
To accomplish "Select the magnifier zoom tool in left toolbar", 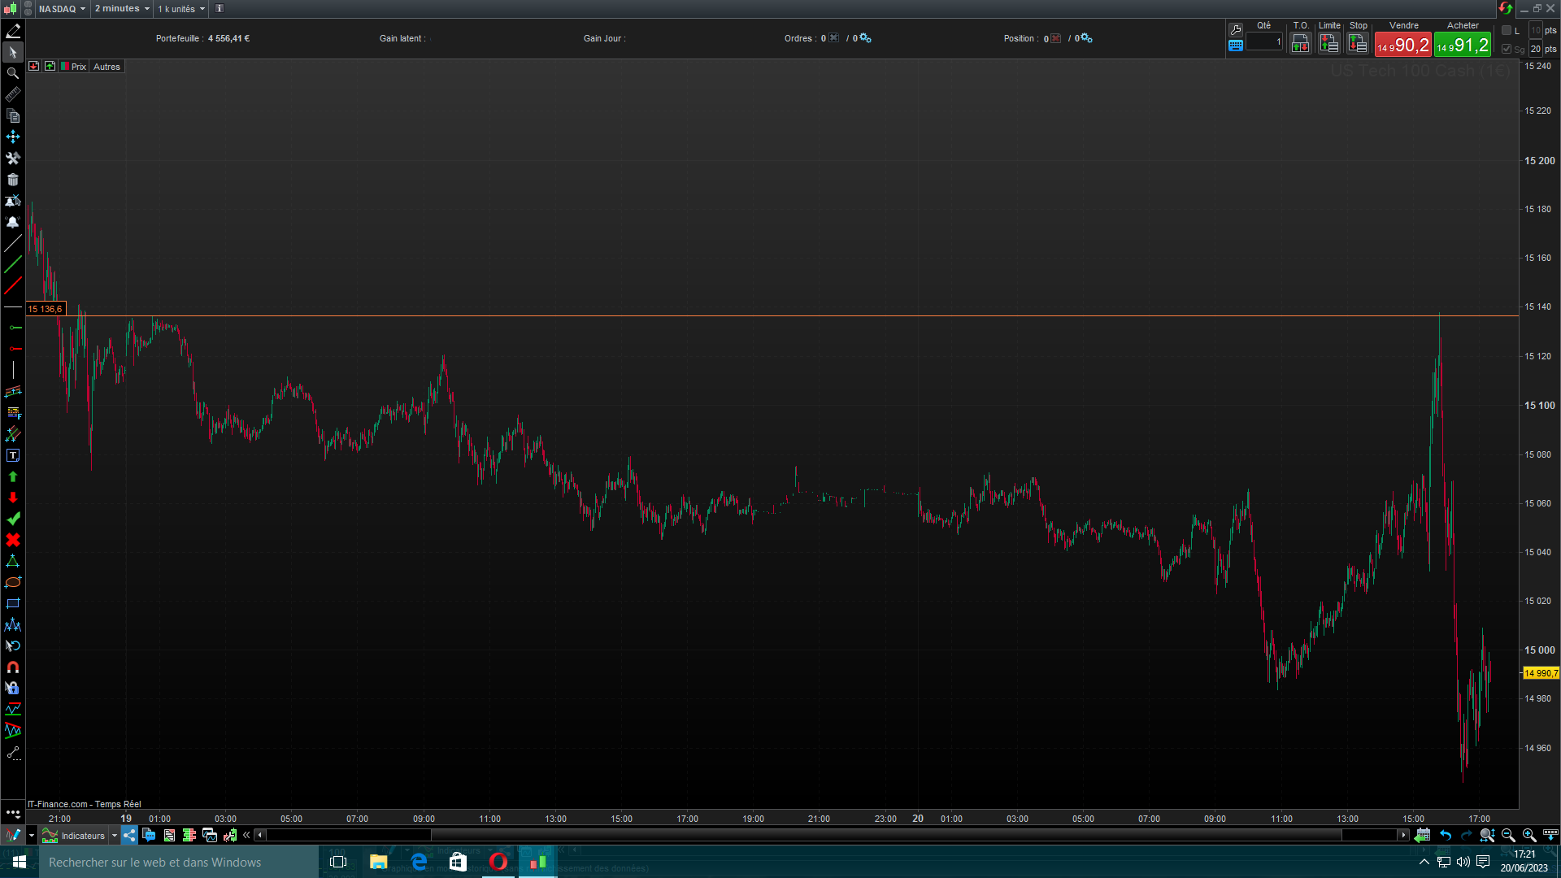I will [13, 73].
